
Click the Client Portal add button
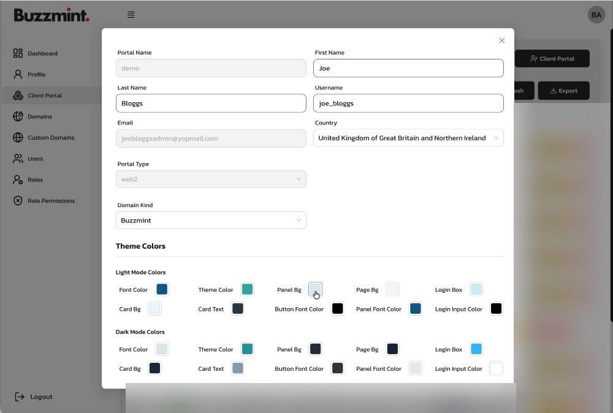552,59
